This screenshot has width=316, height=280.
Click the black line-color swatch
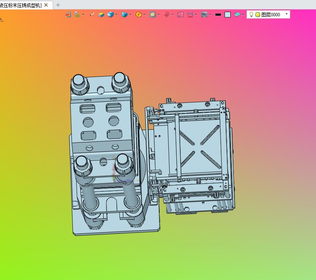[218, 15]
